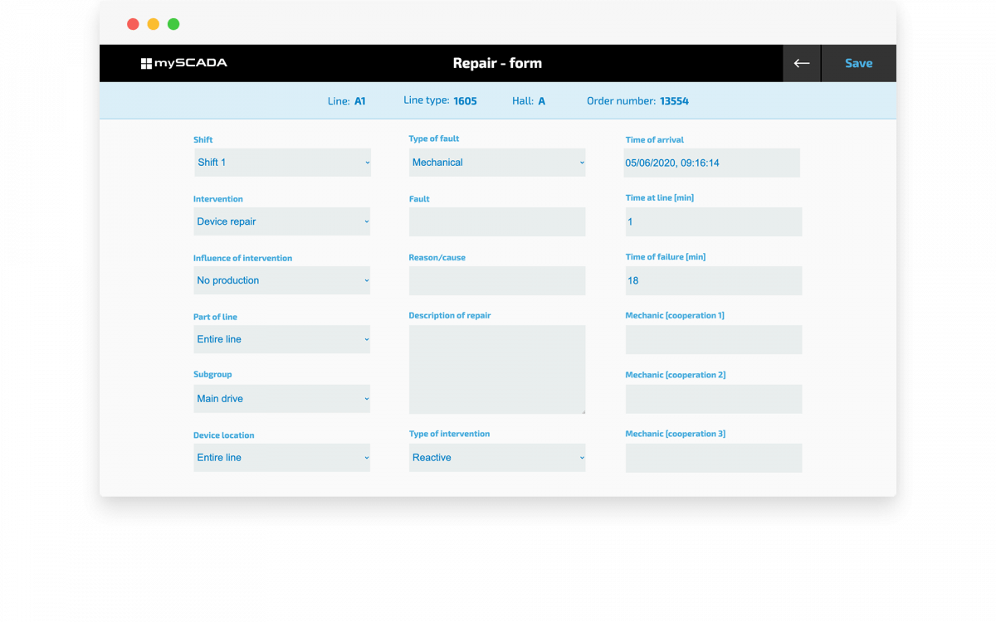Screen dimensions: 996x622
Task: Click the back arrow icon in header
Action: tap(802, 63)
